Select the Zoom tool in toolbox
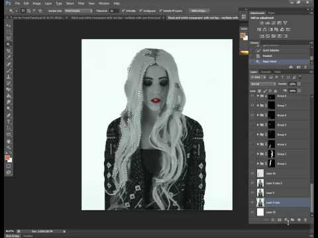This screenshot has height=238, width=318. 9,147
